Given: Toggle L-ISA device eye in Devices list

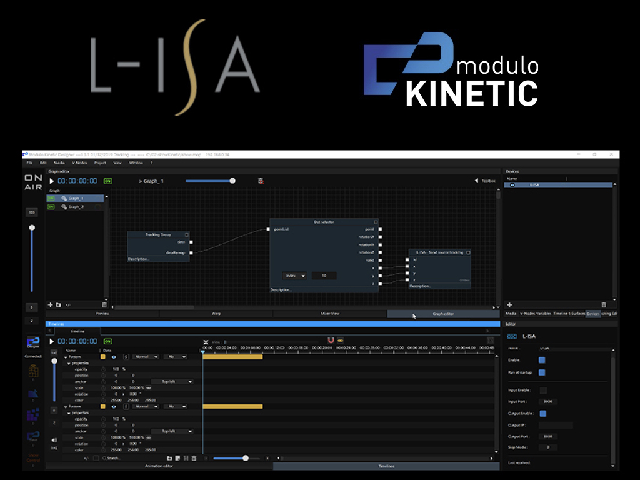Looking at the screenshot, I should point(512,185).
